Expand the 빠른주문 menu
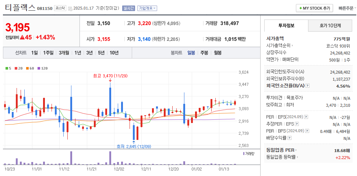 347,8
